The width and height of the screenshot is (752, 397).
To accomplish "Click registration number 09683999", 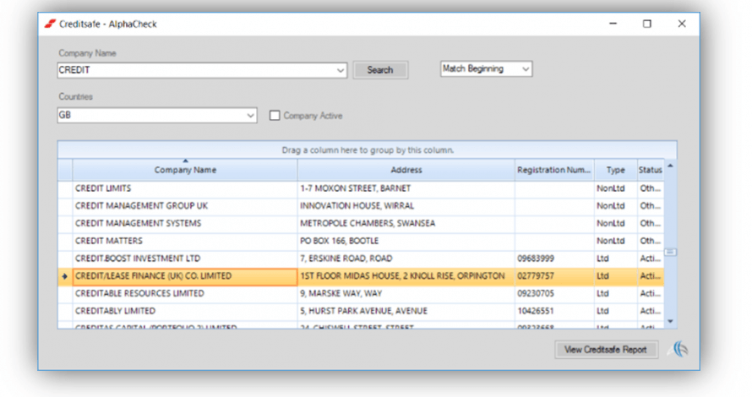I will 535,258.
